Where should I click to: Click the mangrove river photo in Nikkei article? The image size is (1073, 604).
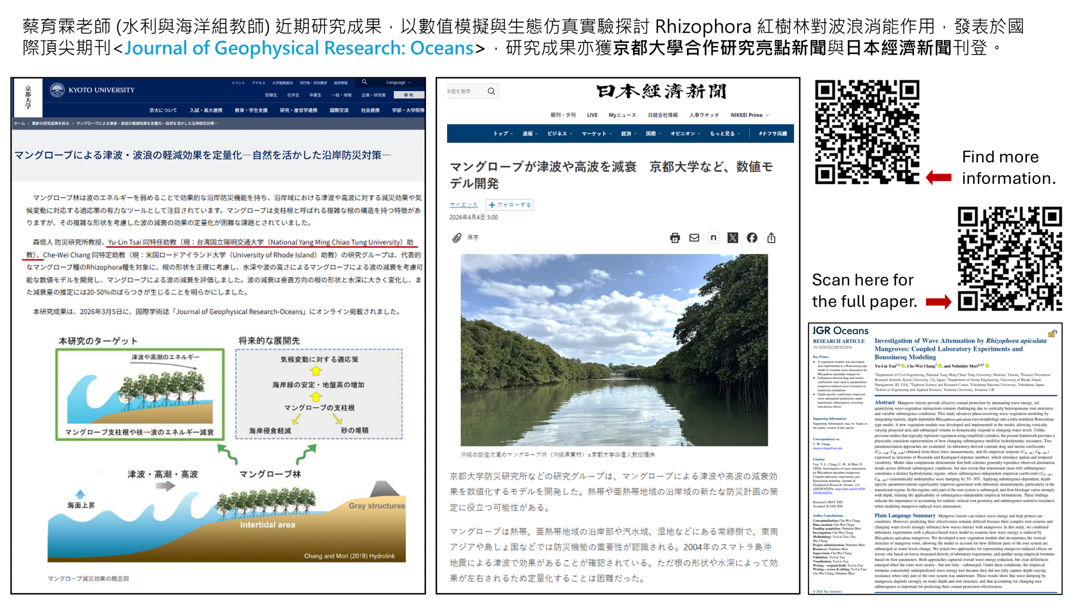tap(614, 350)
